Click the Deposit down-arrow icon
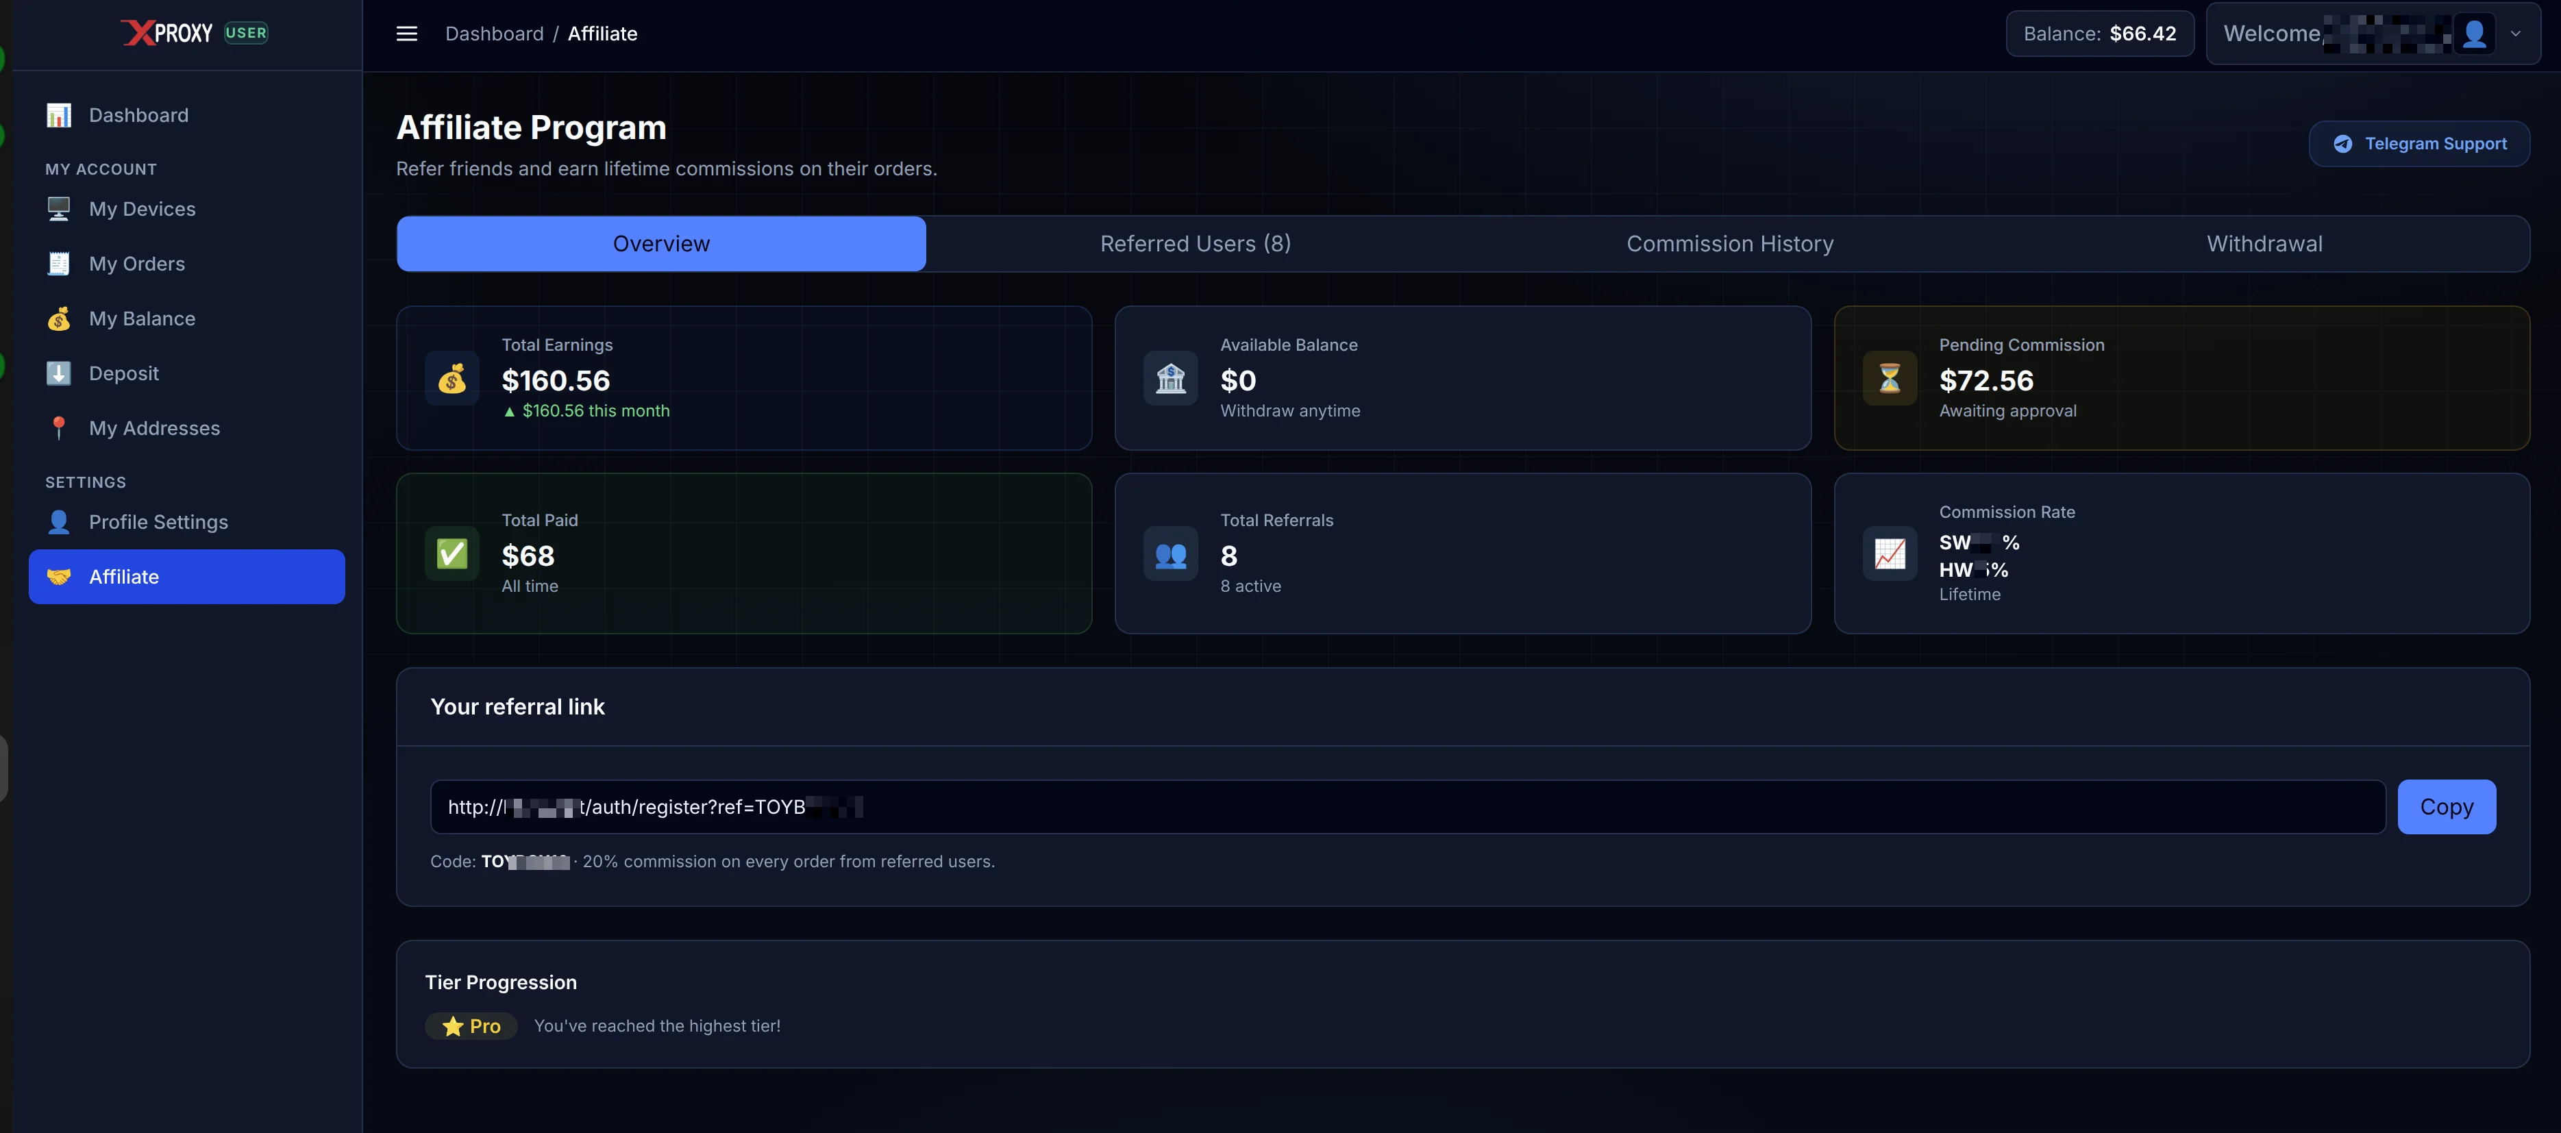Image resolution: width=2561 pixels, height=1133 pixels. 59,373
